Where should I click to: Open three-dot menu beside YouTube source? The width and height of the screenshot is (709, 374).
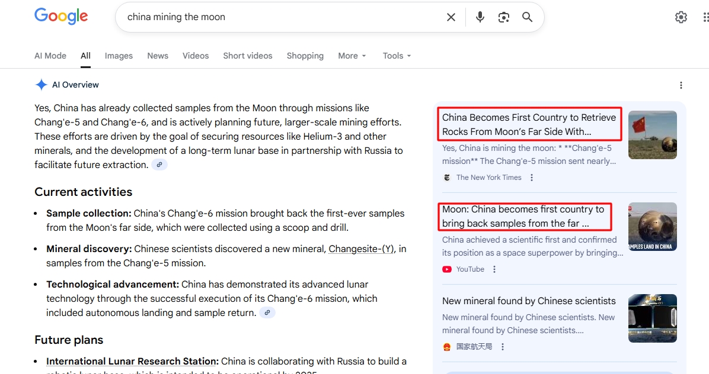494,269
